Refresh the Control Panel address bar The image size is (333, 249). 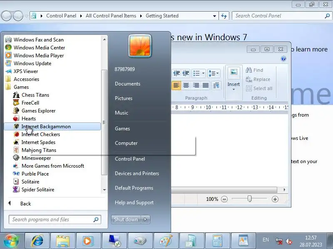[224, 16]
